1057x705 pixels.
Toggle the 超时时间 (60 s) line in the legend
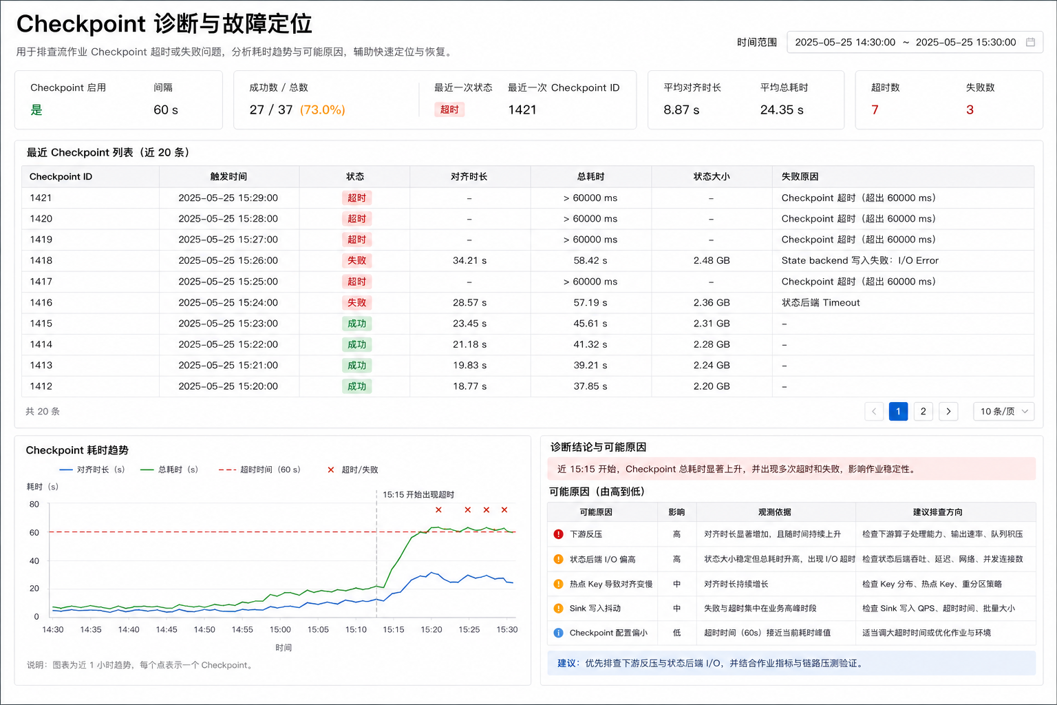click(259, 470)
